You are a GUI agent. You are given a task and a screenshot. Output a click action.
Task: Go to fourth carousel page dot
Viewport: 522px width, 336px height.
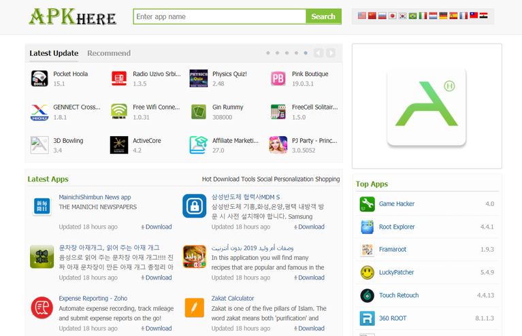pyautogui.click(x=296, y=53)
